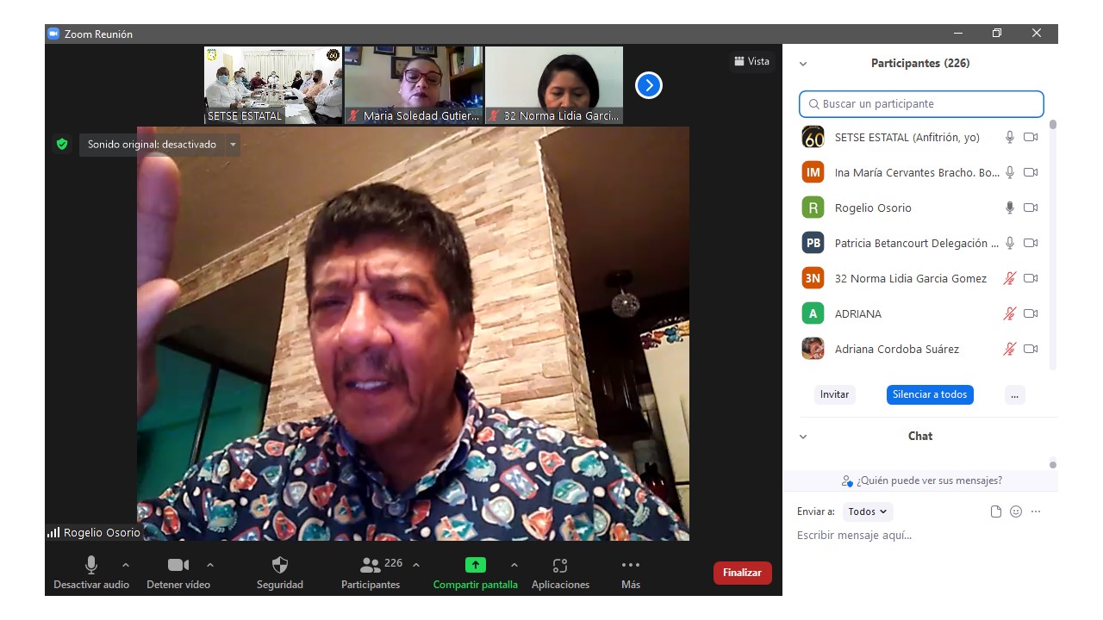Screen dimensions: 1103x620
Task: Toggle the Sonido original: desactivado button
Action: (x=152, y=145)
